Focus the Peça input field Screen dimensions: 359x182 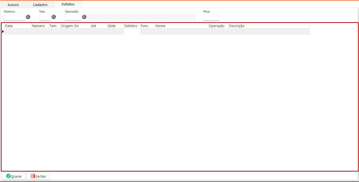[211, 17]
